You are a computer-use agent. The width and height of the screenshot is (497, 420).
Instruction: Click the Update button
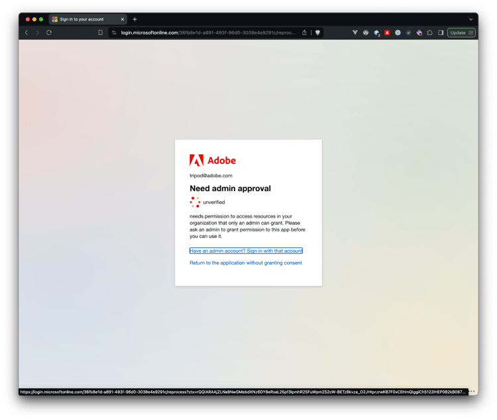461,32
